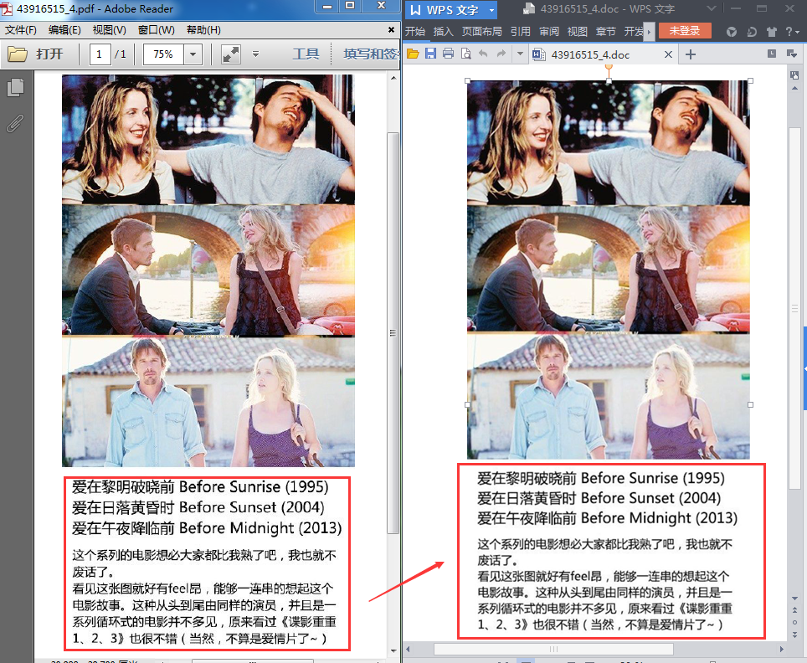Screen dimensions: 807x663
Task: Click the WPS spiral icon before the t-shirt
Action: [x=752, y=32]
